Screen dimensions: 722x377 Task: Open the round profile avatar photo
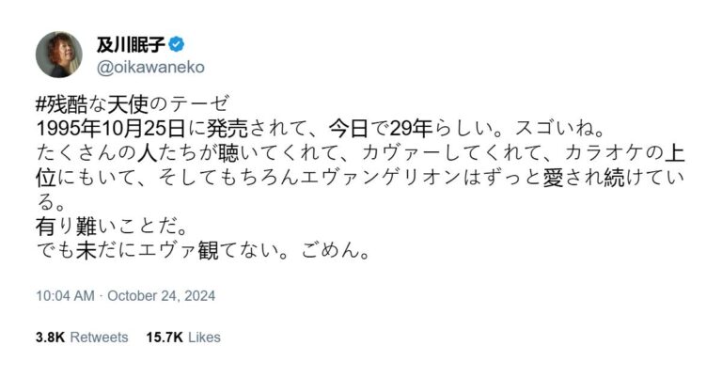point(59,55)
